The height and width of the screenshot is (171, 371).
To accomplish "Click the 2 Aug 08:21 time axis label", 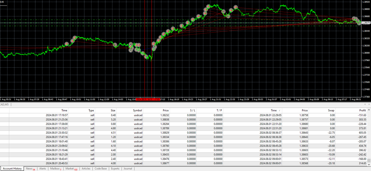I will tap(356, 99).
